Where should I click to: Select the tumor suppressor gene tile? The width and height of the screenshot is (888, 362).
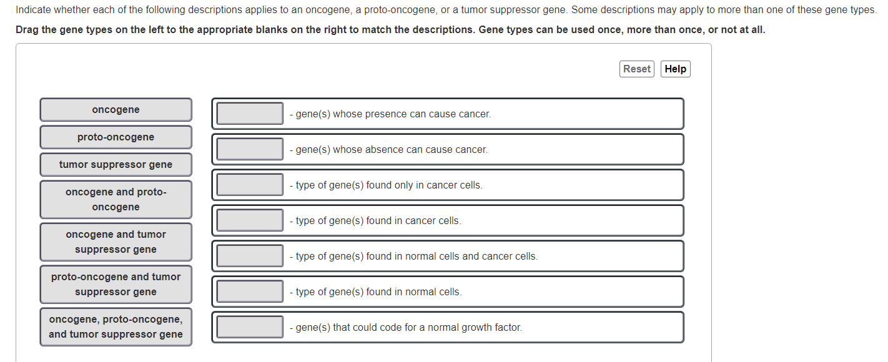click(116, 164)
